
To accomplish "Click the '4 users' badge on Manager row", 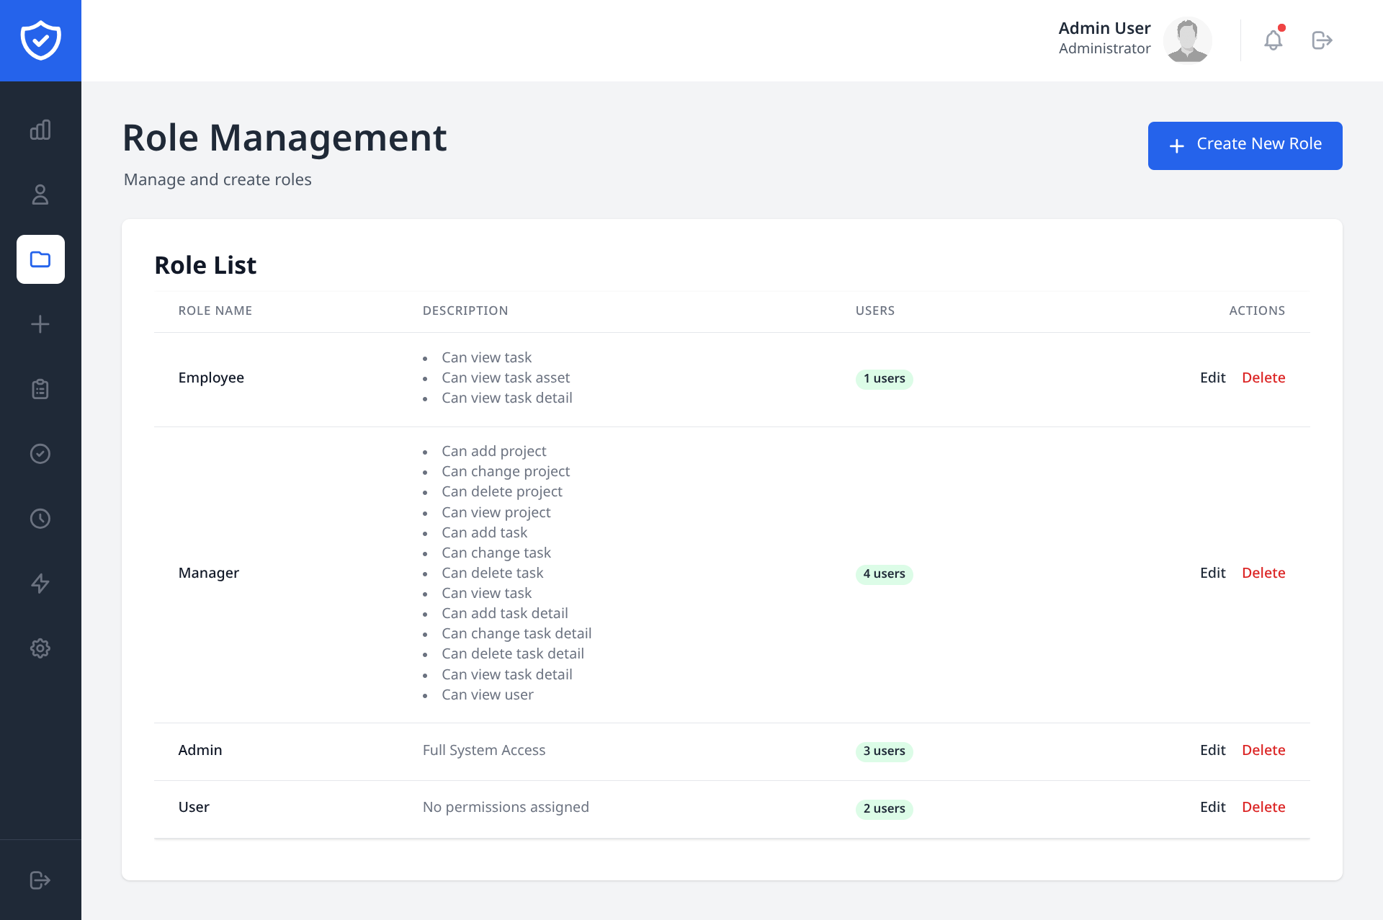I will pos(884,573).
